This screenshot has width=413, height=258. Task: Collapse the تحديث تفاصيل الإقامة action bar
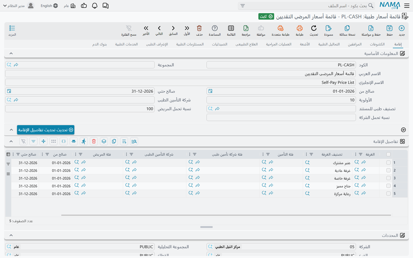(x=11, y=130)
